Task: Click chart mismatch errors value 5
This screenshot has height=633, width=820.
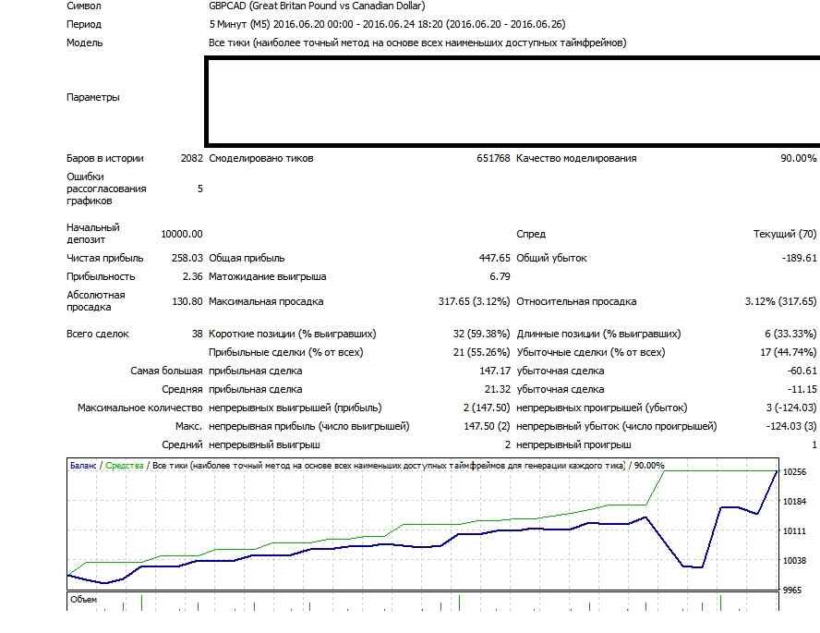Action: point(199,189)
